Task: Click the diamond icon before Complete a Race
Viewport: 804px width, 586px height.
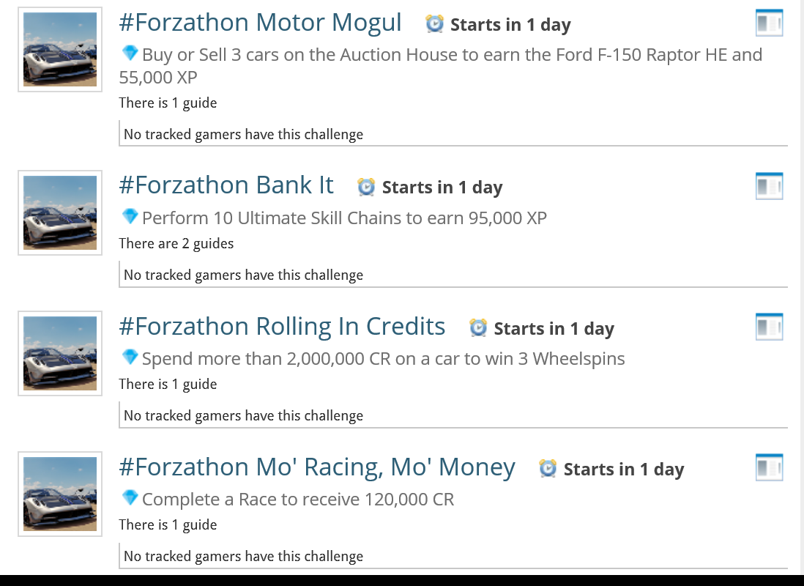Action: point(130,498)
